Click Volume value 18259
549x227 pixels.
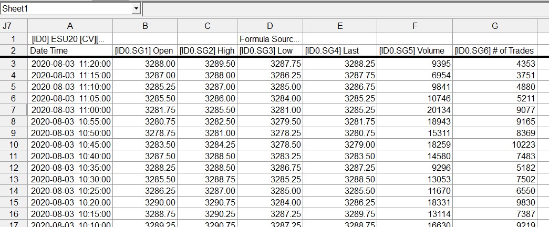click(x=415, y=145)
